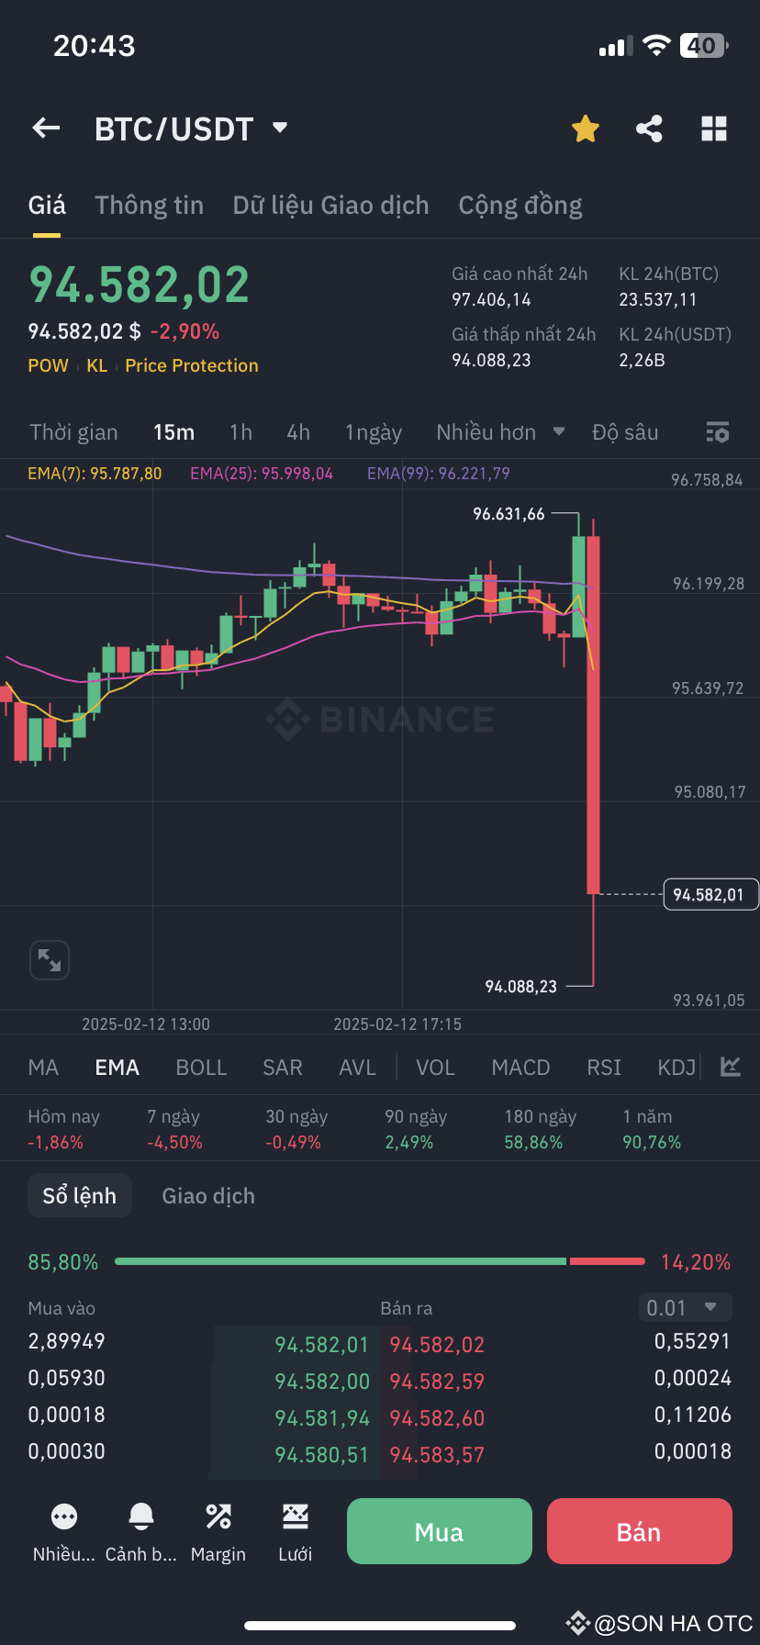Toggle the VOL indicator on the chart
760x1645 pixels.
click(x=435, y=1067)
